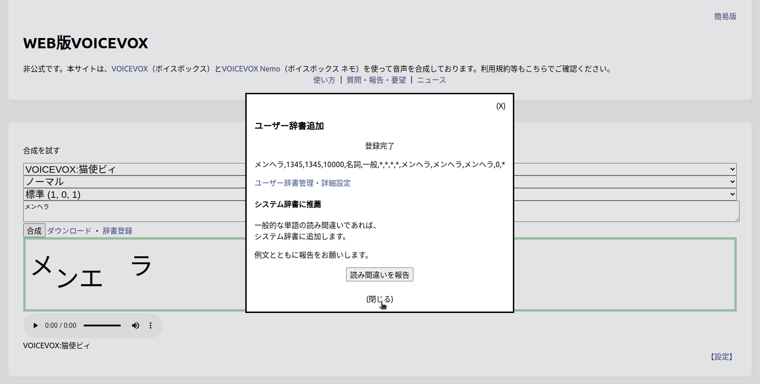Click the audio progress slider

pyautogui.click(x=102, y=325)
